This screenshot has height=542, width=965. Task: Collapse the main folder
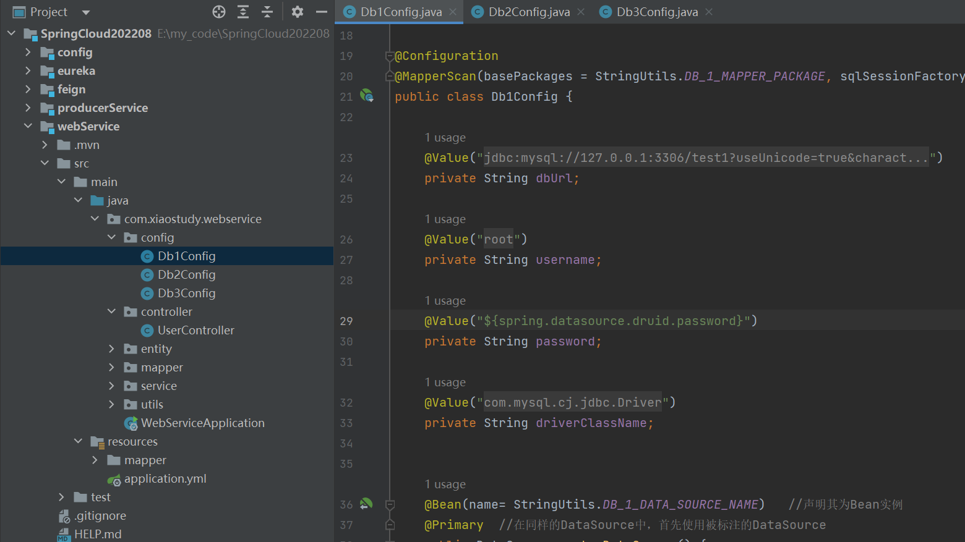61,181
